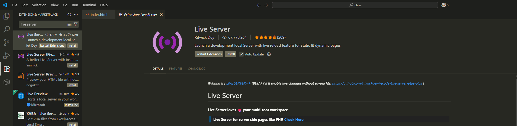Viewport: 517px width, 126px height.
Task: Close the Extension: Live Server tab
Action: [161, 15]
